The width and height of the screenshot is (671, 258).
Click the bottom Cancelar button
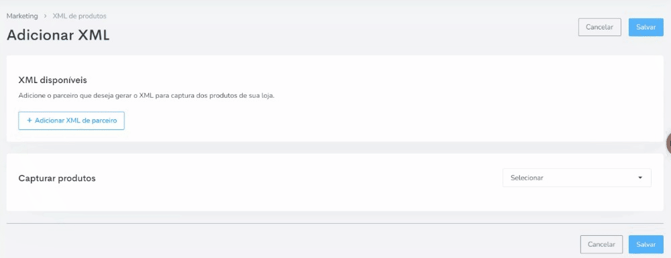pyautogui.click(x=601, y=245)
